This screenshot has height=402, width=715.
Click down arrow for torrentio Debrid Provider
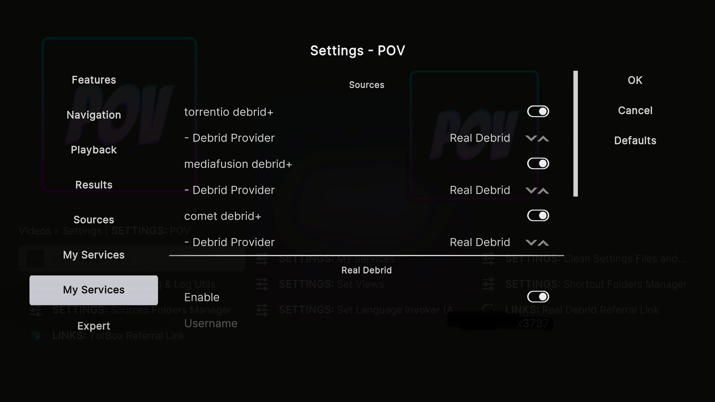[531, 138]
